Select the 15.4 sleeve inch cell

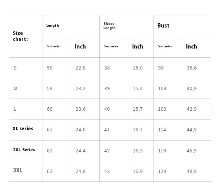(x=141, y=88)
